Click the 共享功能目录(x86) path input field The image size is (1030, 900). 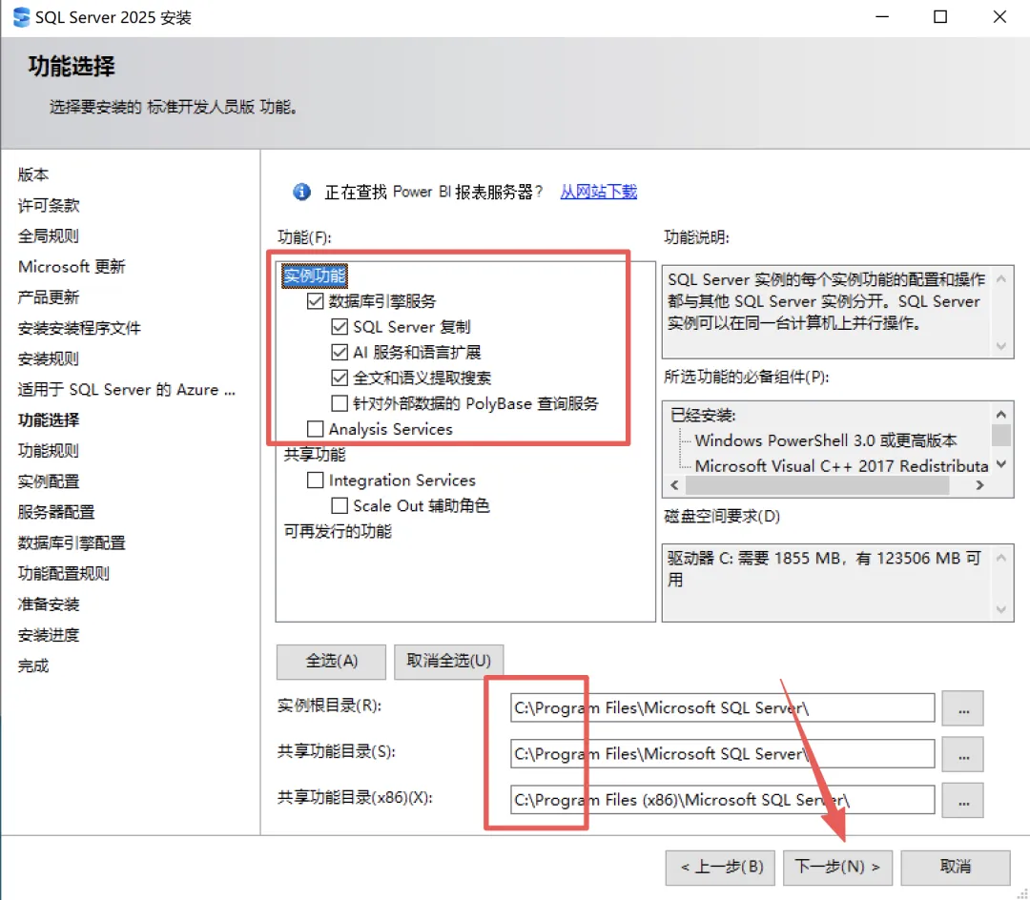[x=723, y=800]
